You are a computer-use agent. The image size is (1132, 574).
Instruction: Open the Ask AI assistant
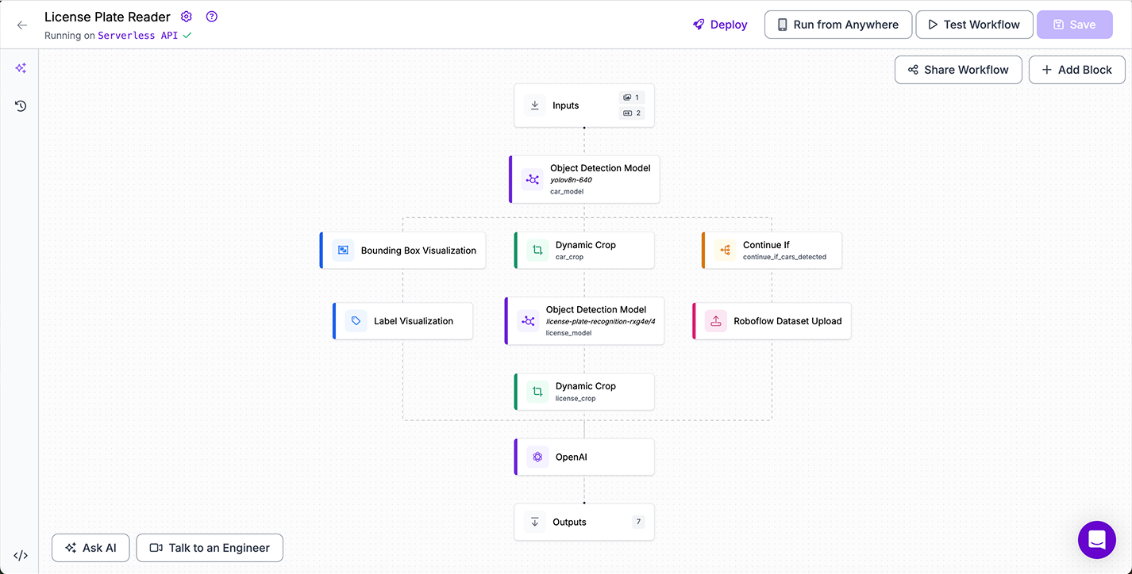(x=90, y=548)
